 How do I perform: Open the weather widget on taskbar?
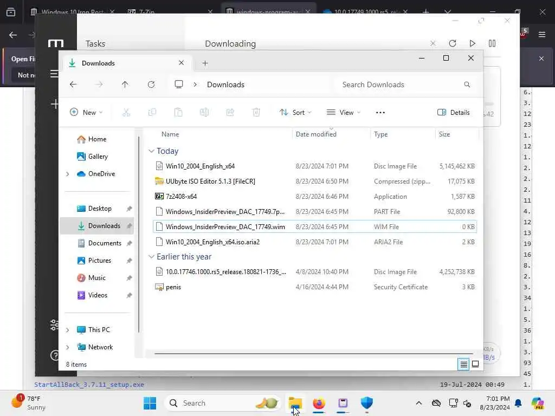pyautogui.click(x=28, y=403)
